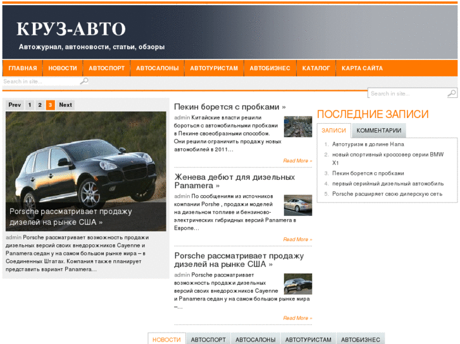Select the bottom АВТОТУРИСТАМ tab

tap(308, 340)
